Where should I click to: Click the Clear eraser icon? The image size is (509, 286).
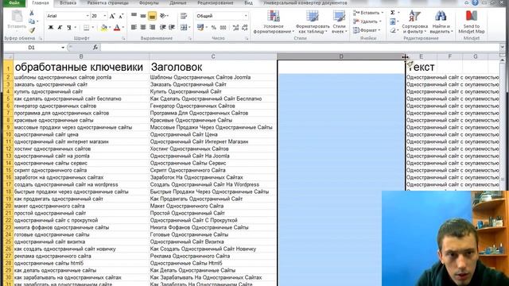click(393, 30)
